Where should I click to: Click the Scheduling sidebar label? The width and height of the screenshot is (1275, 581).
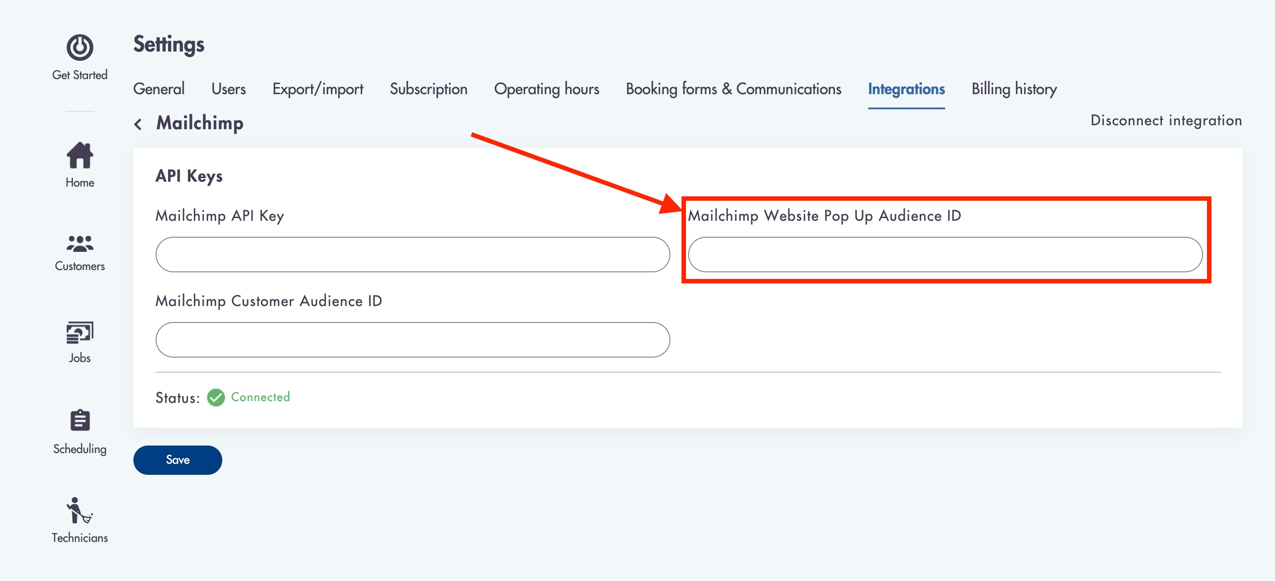point(80,449)
